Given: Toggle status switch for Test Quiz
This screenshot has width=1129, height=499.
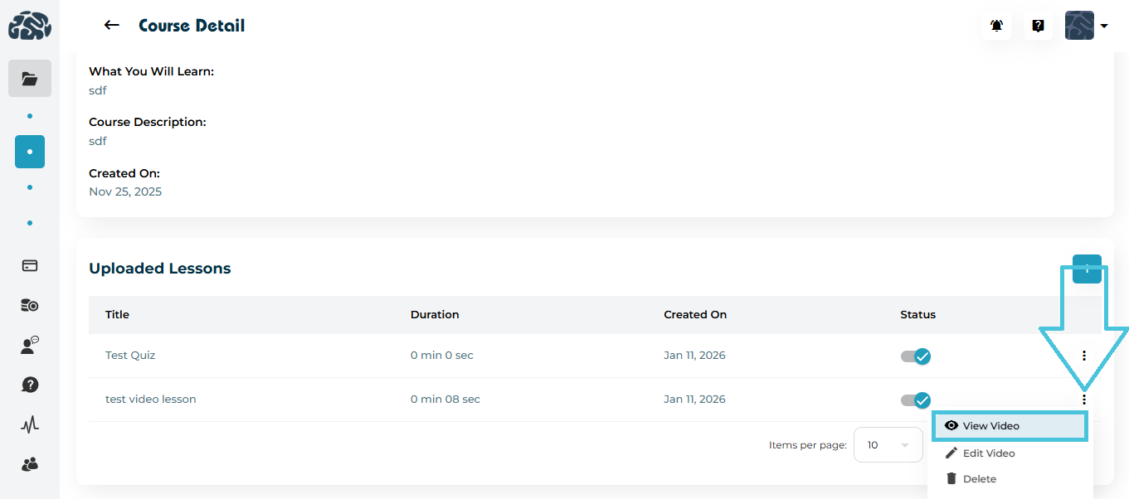Looking at the screenshot, I should click(917, 356).
